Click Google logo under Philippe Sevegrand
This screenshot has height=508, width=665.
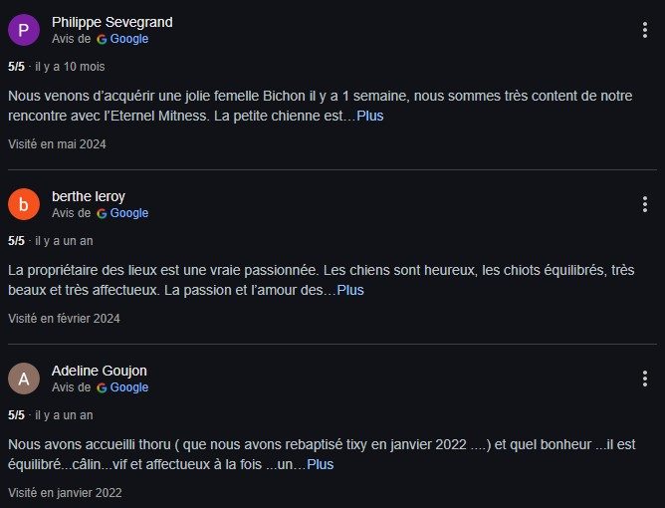102,39
